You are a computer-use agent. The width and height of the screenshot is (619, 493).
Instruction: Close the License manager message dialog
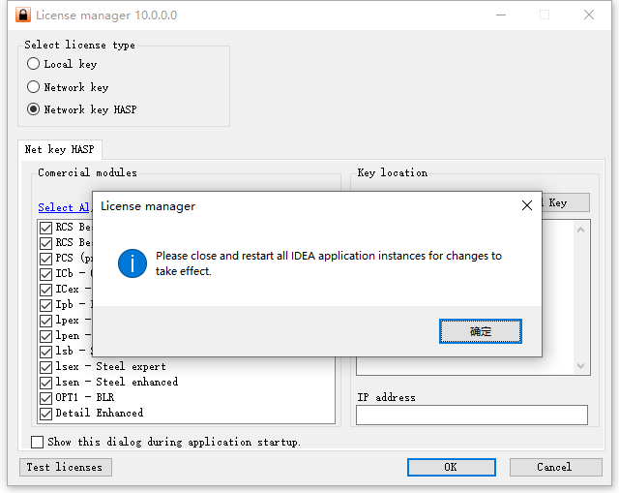[526, 205]
